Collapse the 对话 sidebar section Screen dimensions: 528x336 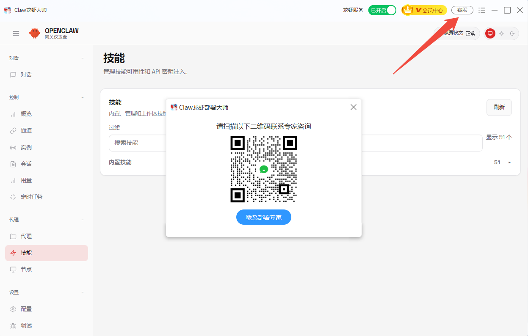[x=83, y=58]
